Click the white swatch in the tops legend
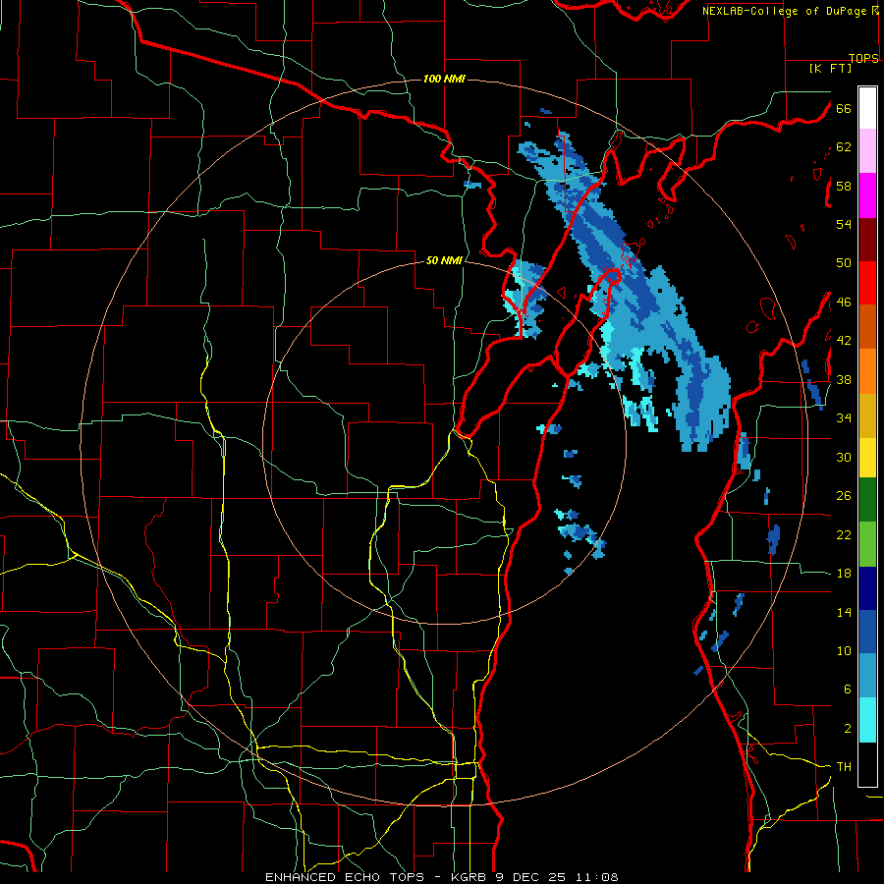The height and width of the screenshot is (884, 884). (867, 108)
